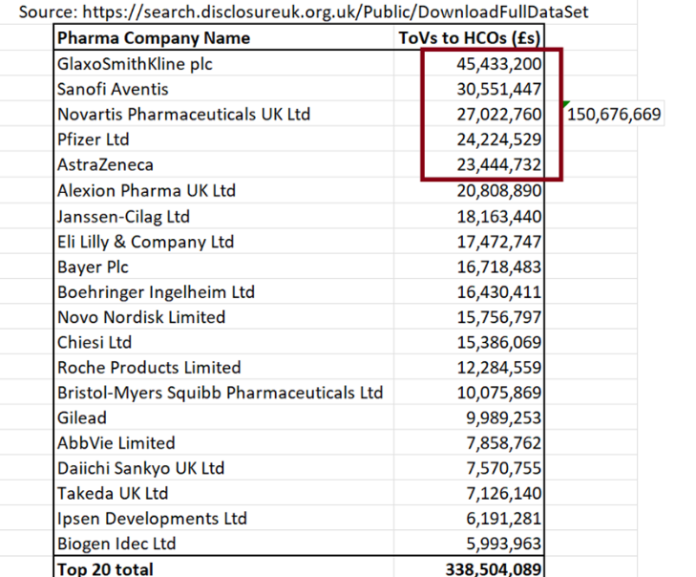Select the Alexion Pharma UK Ltd cell
Screen dimensions: 696x577
pyautogui.click(x=146, y=190)
